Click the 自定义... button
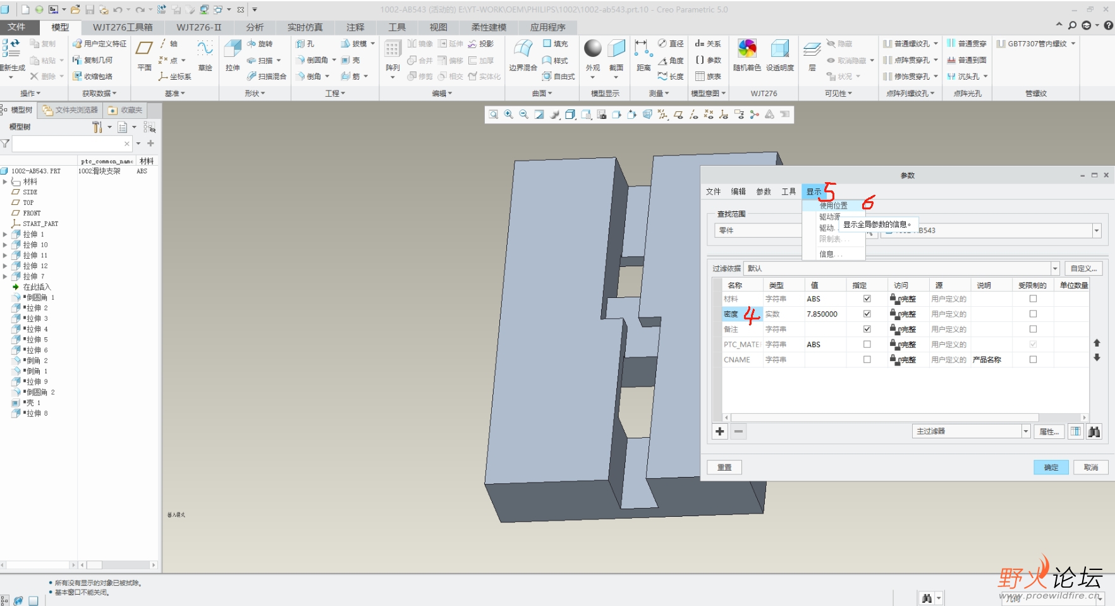The width and height of the screenshot is (1115, 606). (1083, 268)
